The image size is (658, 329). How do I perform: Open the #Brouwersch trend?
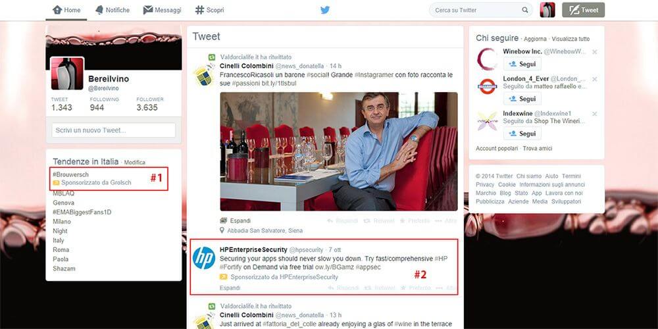click(70, 174)
